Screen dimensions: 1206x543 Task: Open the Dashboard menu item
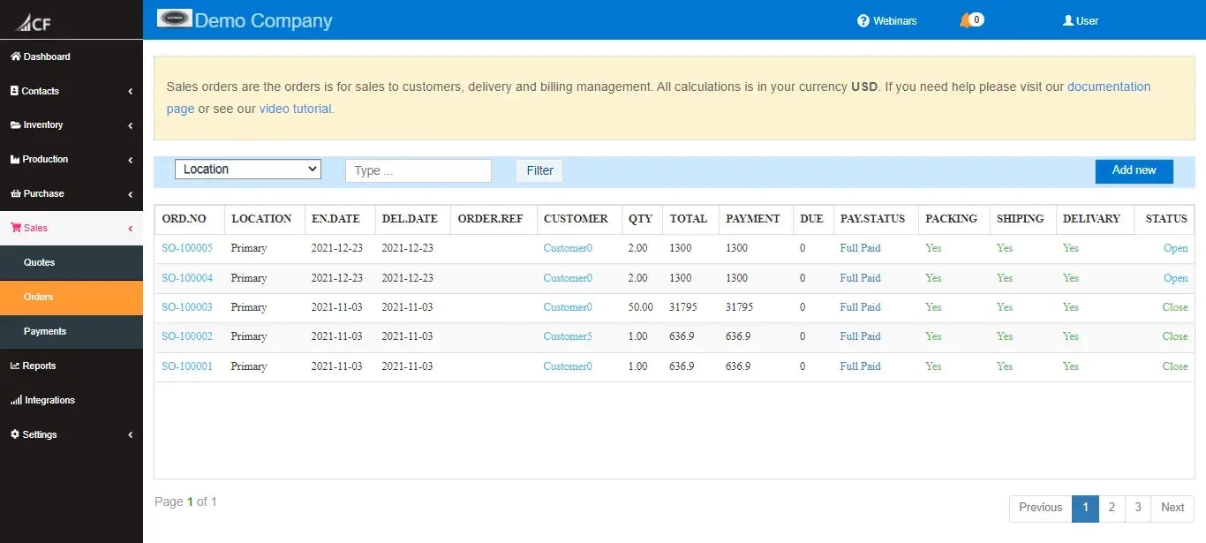(72, 57)
